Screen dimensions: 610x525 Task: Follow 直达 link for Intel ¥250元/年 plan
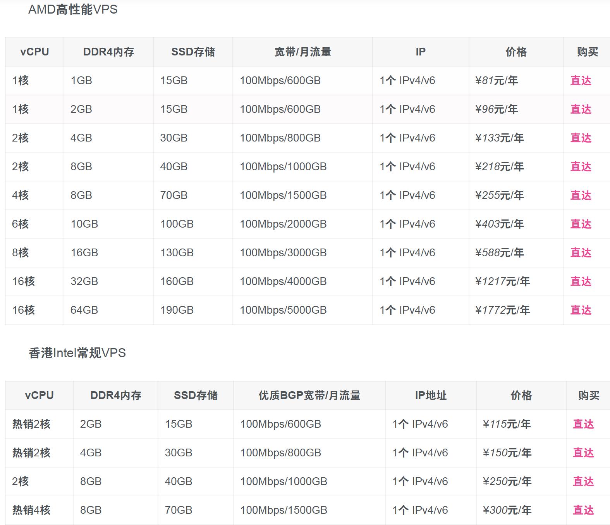[x=583, y=482]
